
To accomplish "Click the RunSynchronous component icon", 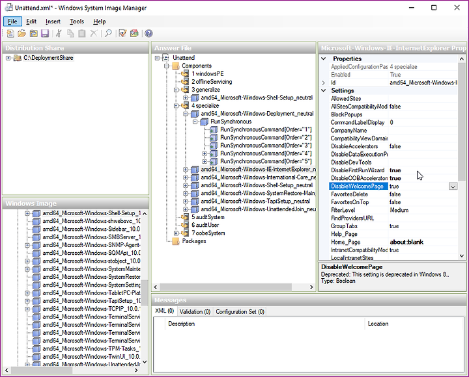I will coord(205,122).
